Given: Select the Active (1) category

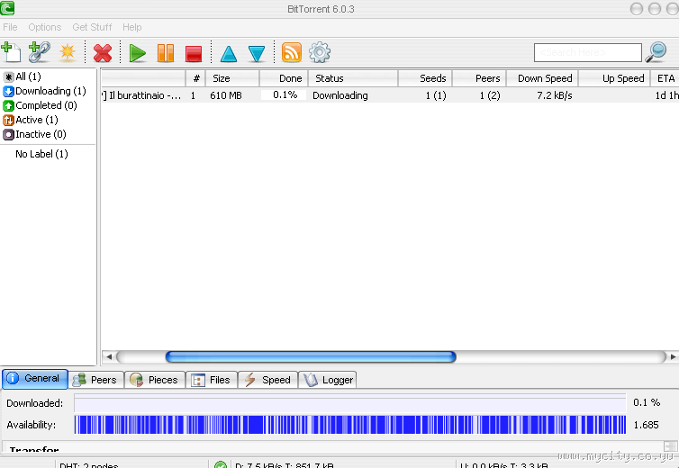Looking at the screenshot, I should pos(31,120).
